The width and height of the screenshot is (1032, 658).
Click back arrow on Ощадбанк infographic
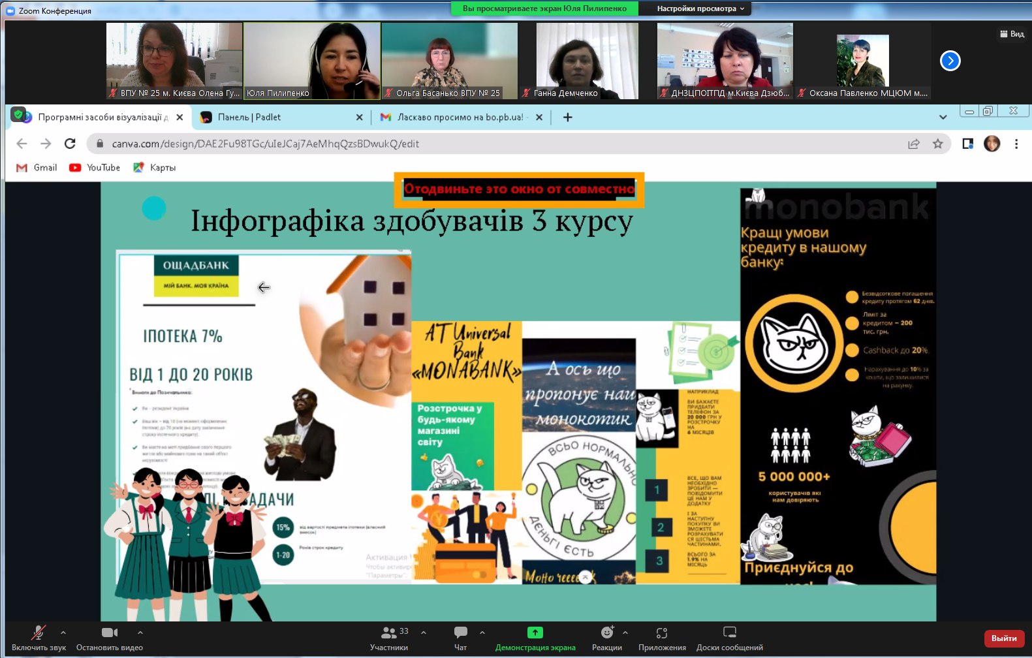264,287
